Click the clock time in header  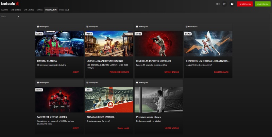(x=218, y=4)
